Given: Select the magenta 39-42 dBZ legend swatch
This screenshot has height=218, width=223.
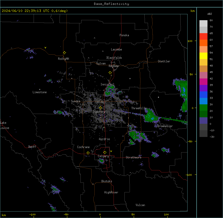Looking at the screenshot, I should click(x=203, y=82).
